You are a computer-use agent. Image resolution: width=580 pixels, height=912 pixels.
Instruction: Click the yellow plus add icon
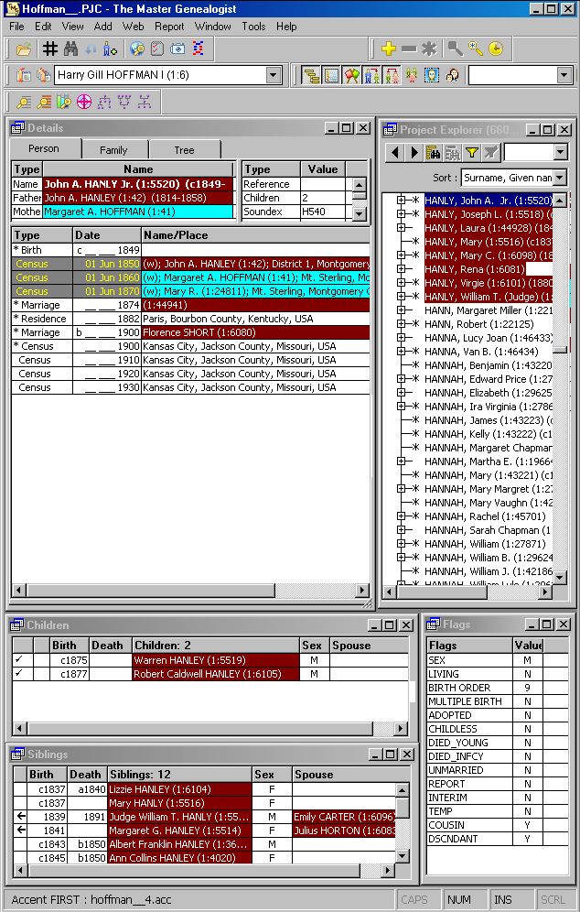[389, 49]
